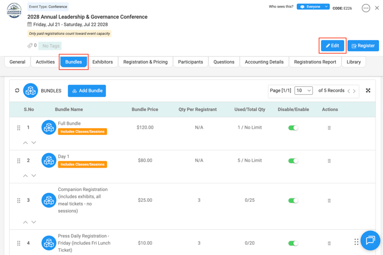Go to Registration & Pricing tab
This screenshot has height=255, width=383.
tap(145, 62)
